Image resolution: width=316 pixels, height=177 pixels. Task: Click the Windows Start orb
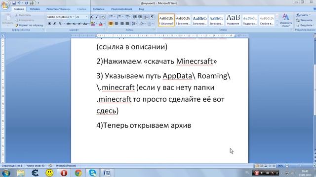6,173
